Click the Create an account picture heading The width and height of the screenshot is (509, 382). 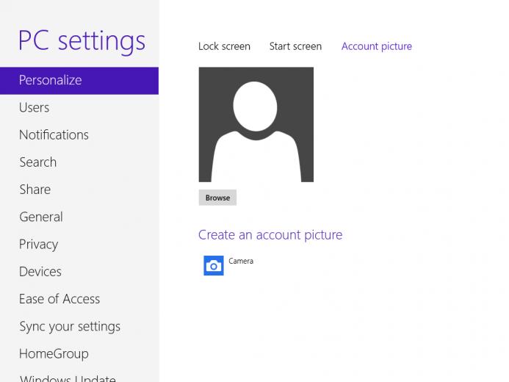pyautogui.click(x=270, y=235)
